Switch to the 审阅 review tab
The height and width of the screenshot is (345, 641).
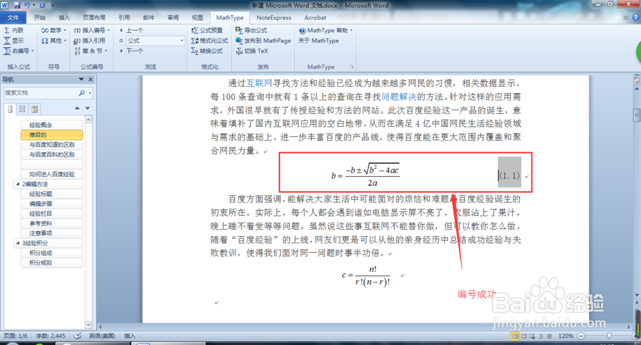173,17
